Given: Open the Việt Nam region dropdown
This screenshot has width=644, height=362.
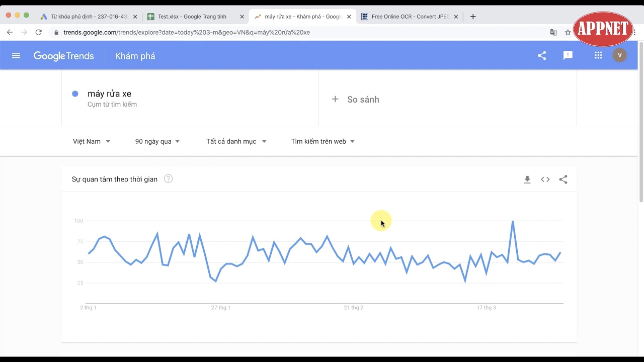Looking at the screenshot, I should coord(92,141).
